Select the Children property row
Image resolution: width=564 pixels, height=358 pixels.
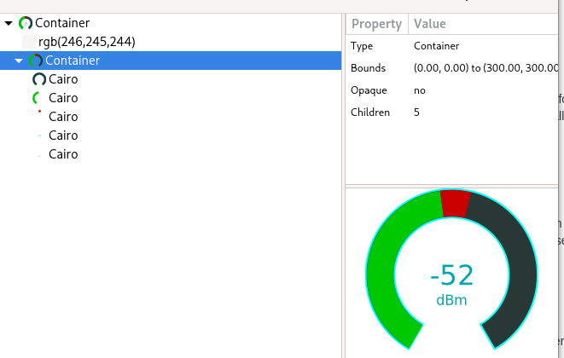(x=444, y=113)
